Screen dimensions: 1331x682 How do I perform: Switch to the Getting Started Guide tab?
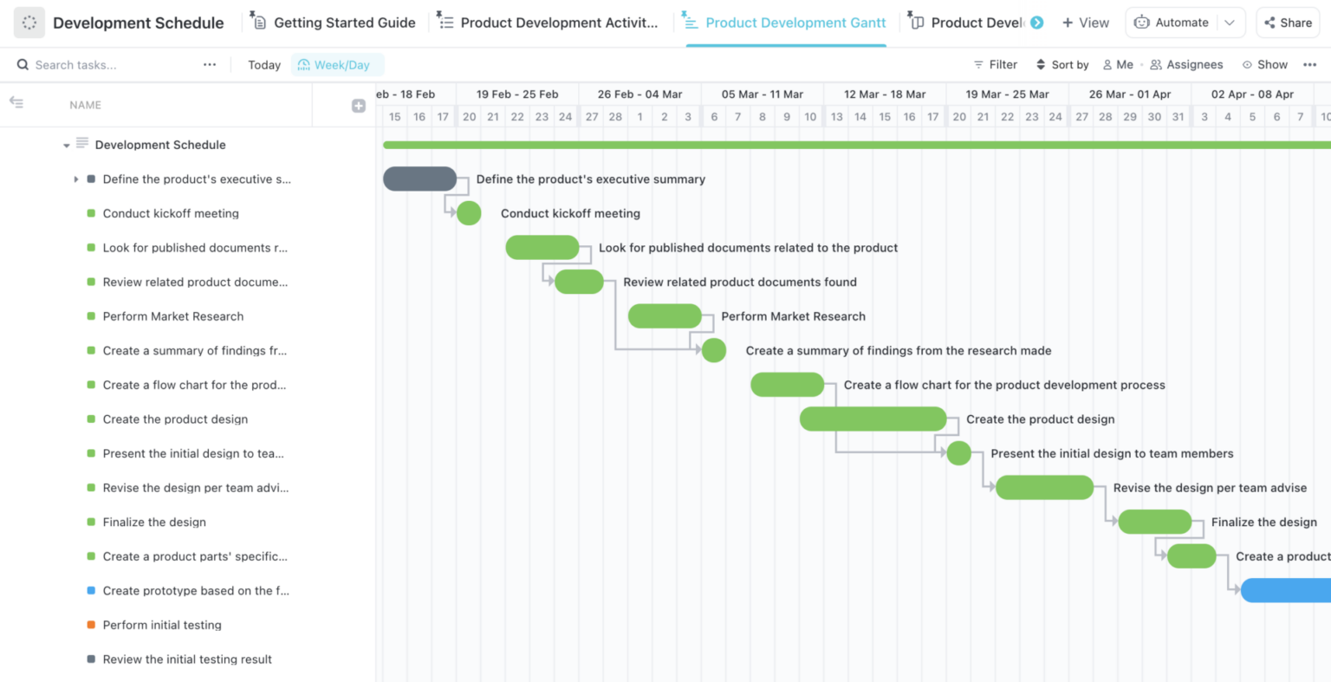333,22
